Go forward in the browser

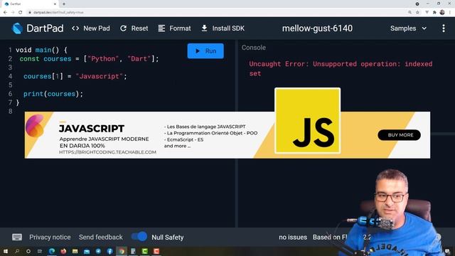click(x=13, y=13)
